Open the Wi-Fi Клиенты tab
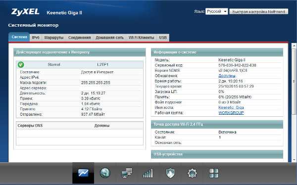This screenshot has width=297, height=185. [142, 38]
